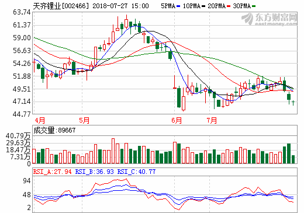Click the blue 5PMA color marker
This screenshot has height=213, width=304.
(x=178, y=6)
